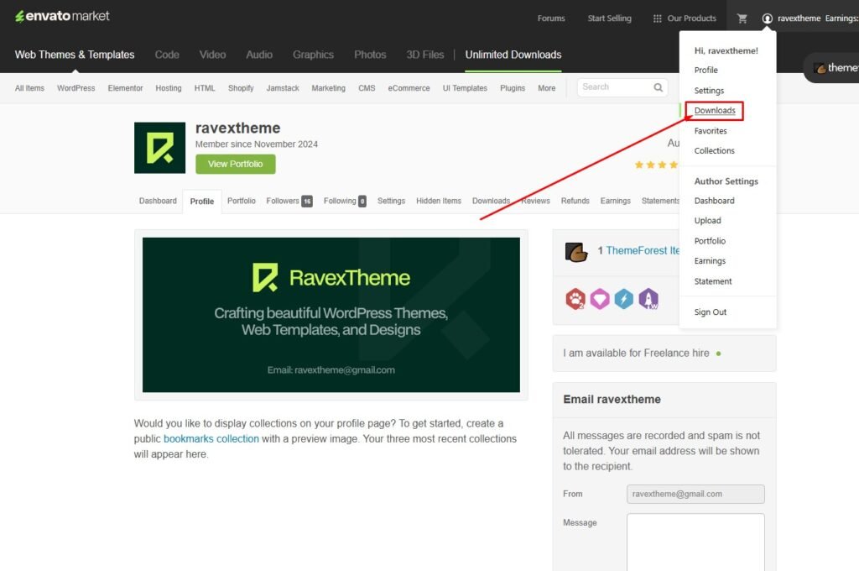Image resolution: width=859 pixels, height=571 pixels.
Task: Click the search magnifier icon
Action: tap(658, 87)
